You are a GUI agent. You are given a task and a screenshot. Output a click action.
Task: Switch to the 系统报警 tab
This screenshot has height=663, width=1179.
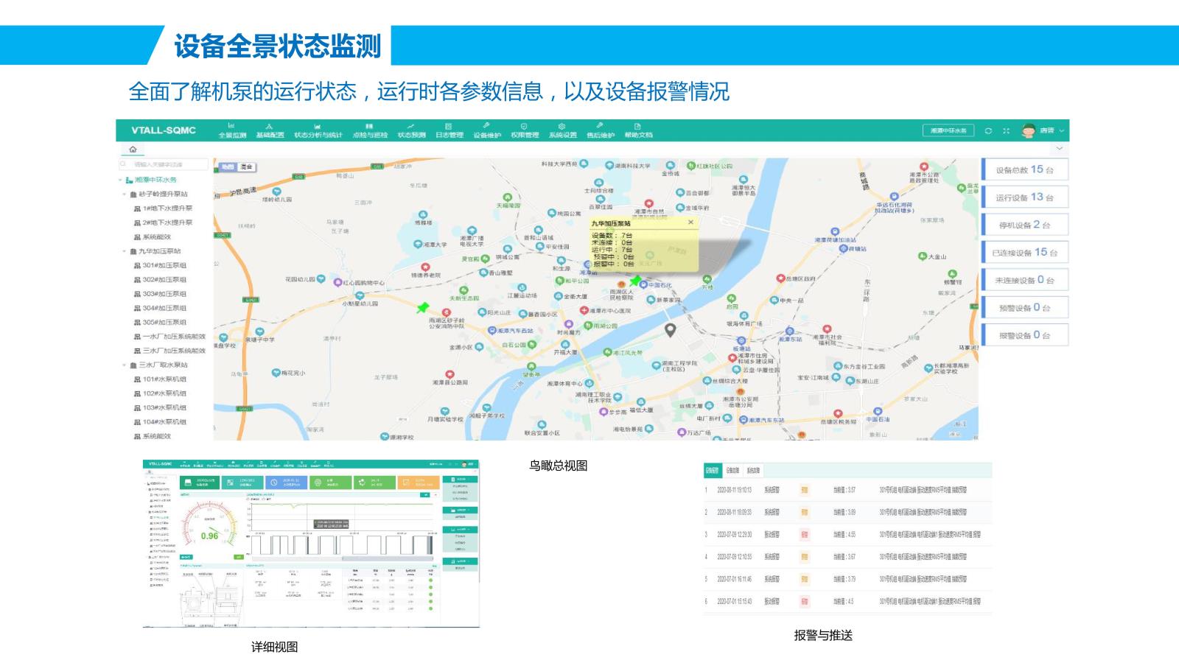click(753, 469)
